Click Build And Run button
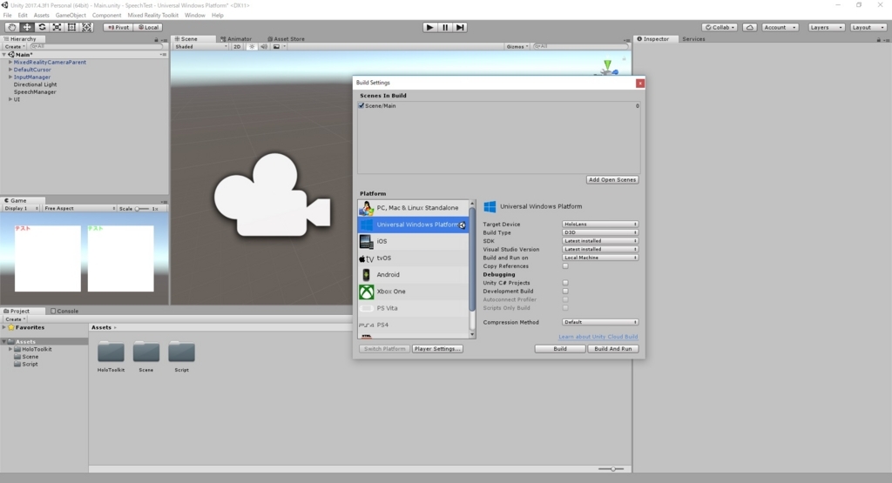This screenshot has height=483, width=892. point(612,349)
